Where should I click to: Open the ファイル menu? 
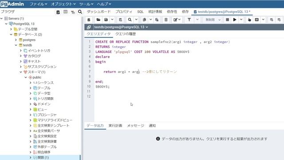[x=38, y=4]
